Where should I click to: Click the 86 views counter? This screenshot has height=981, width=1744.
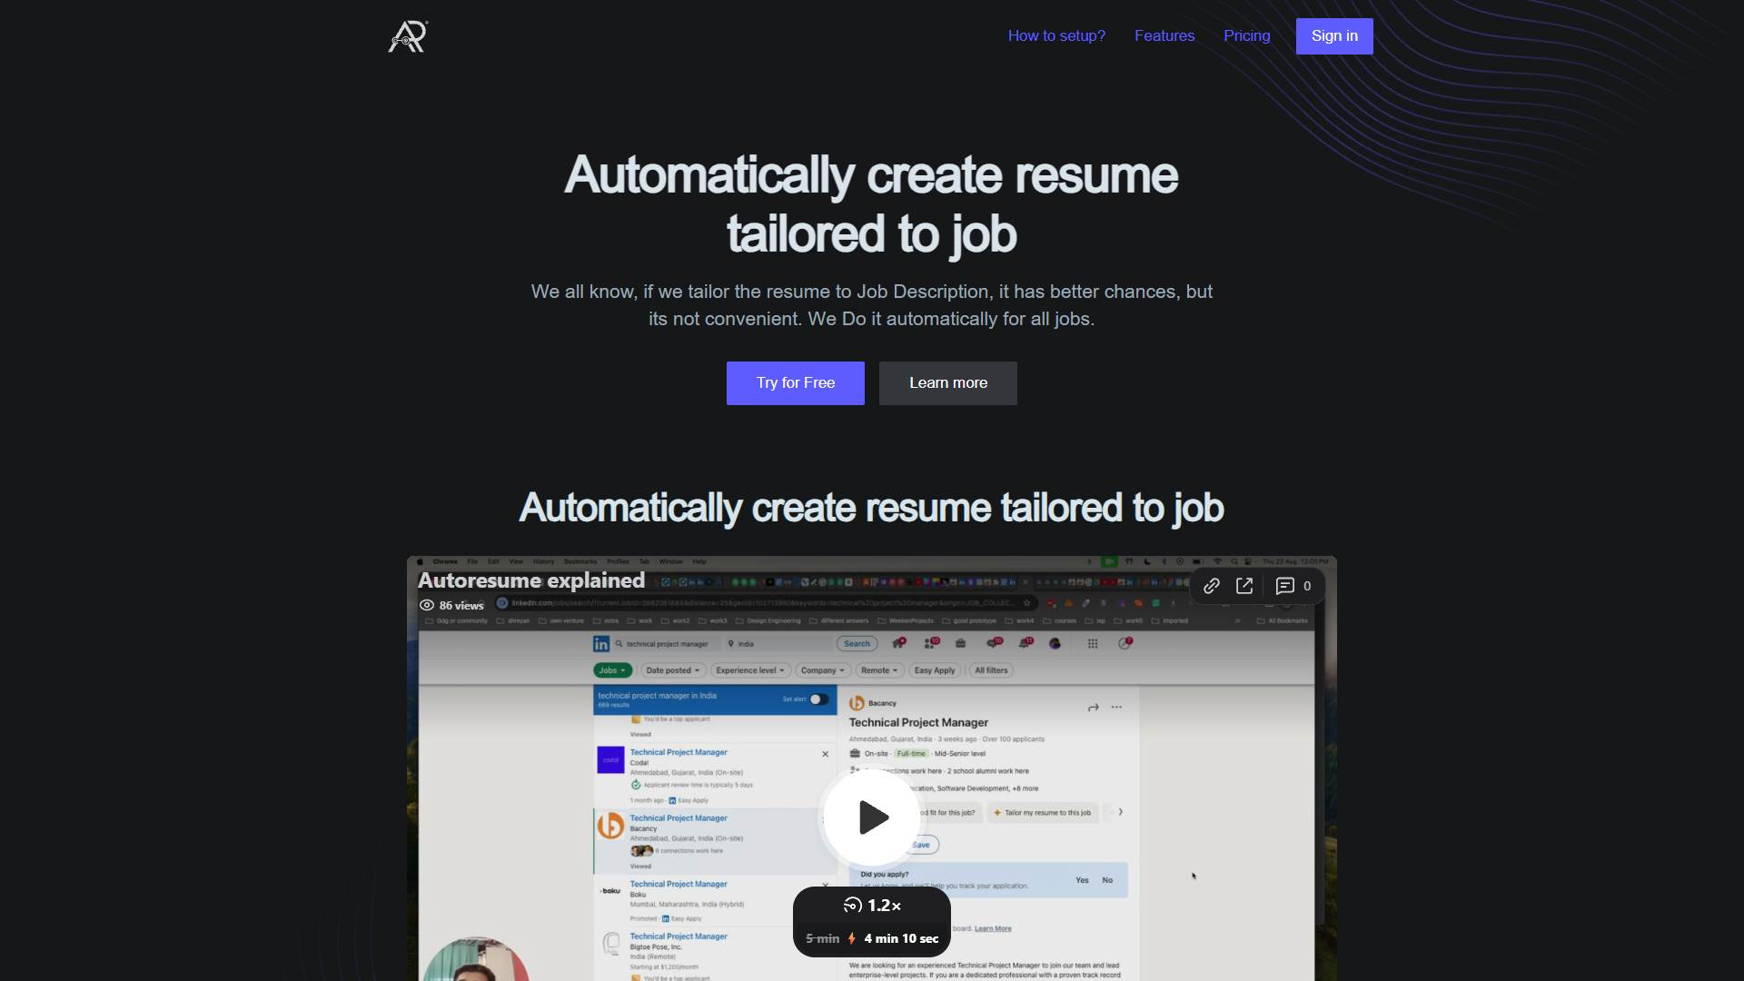tap(451, 605)
